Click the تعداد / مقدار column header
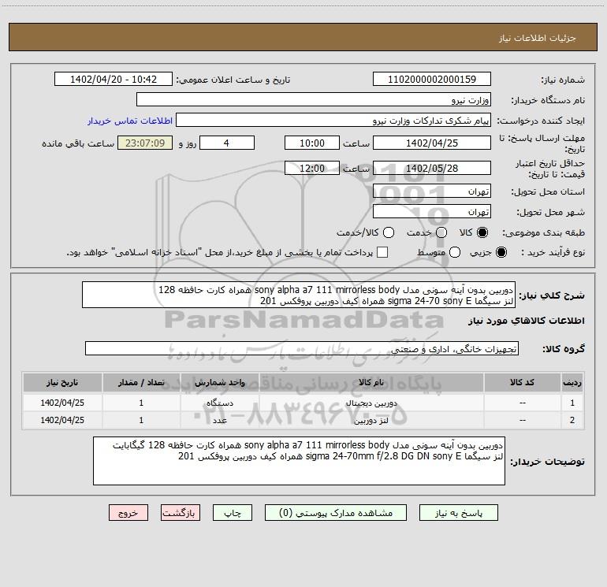The height and width of the screenshot is (587, 607). (x=141, y=383)
